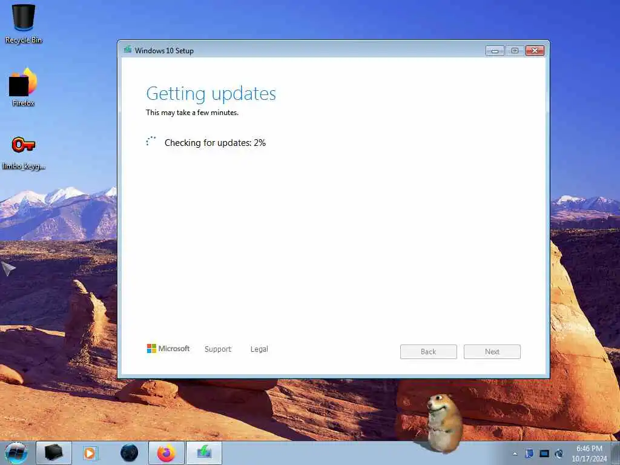Viewport: 620px width, 465px height.
Task: Select the limbo_keygen desktop icon with red key
Action: (x=24, y=152)
